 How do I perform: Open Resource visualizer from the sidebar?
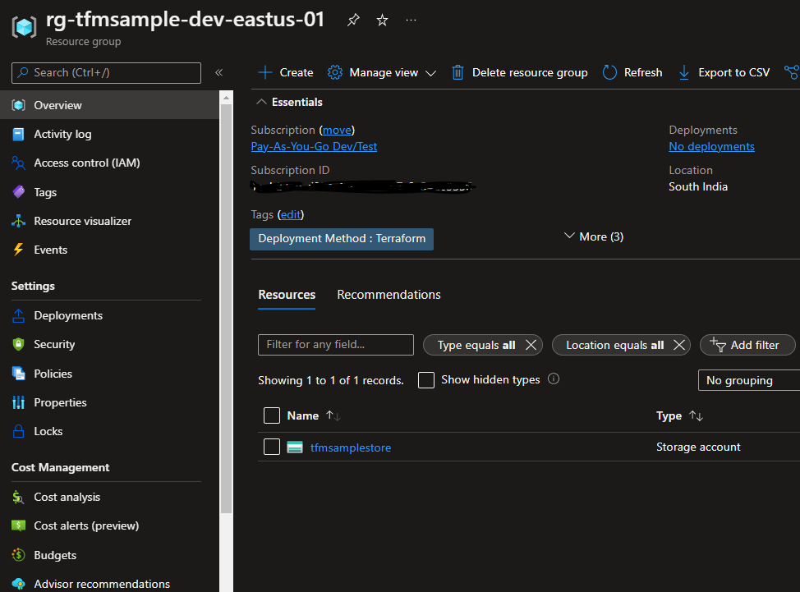[x=82, y=220]
